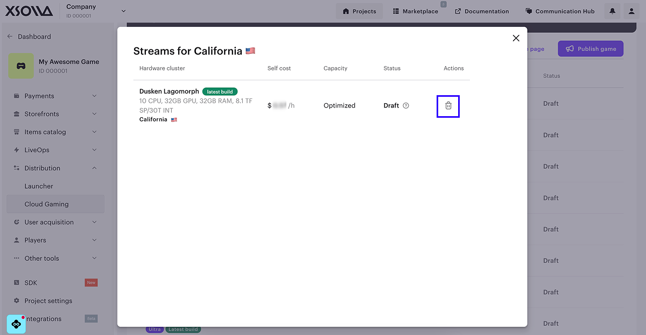Expand the Storefronts sidebar section
Image resolution: width=646 pixels, height=335 pixels.
[x=94, y=114]
